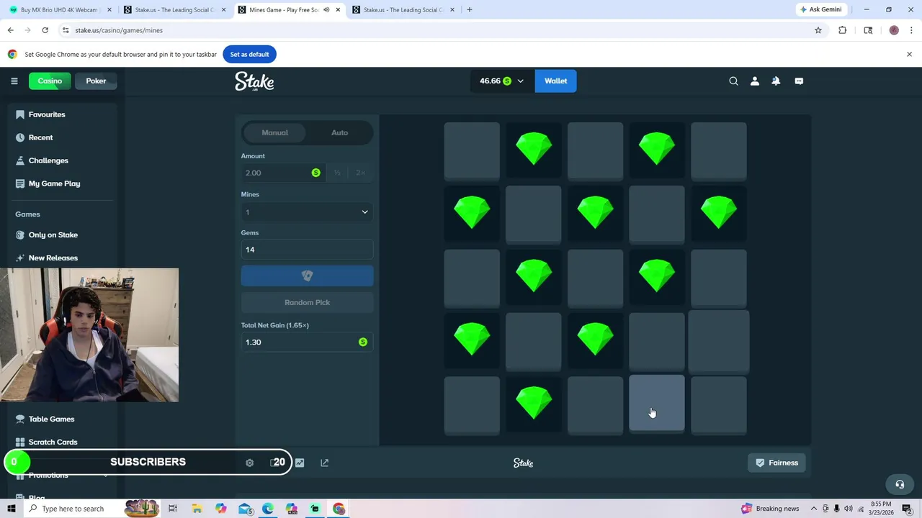The height and width of the screenshot is (518, 922).
Task: Open the user profile icon in Stake header
Action: pyautogui.click(x=755, y=81)
